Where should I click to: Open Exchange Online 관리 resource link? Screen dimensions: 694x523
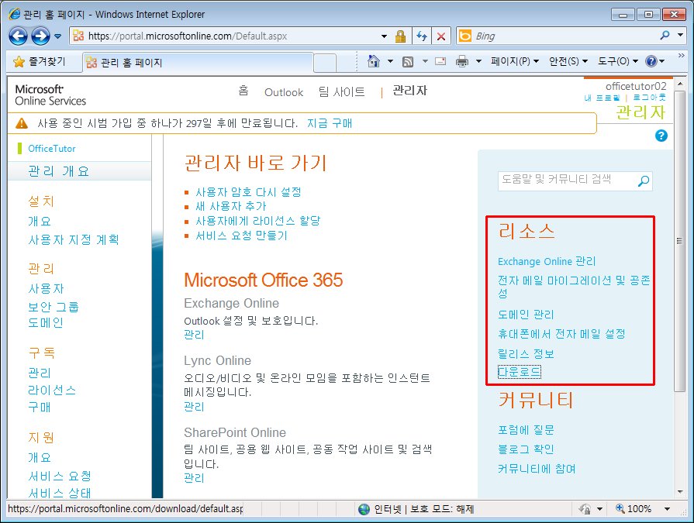(547, 261)
